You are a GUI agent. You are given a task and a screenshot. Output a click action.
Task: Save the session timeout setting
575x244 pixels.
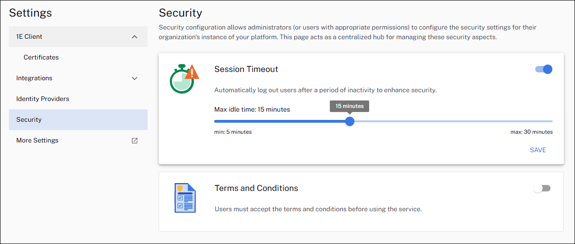click(x=538, y=150)
